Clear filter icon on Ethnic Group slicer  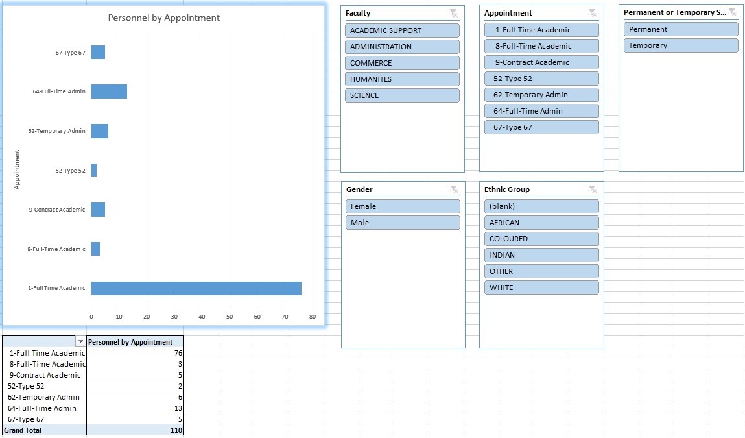593,189
